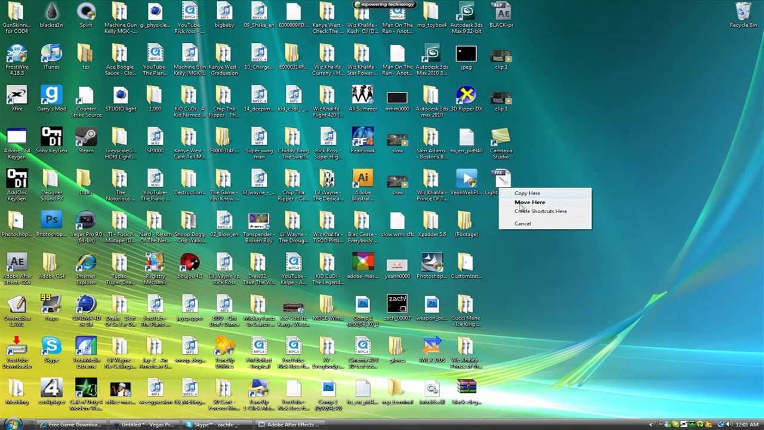Select the All Summer icon
The width and height of the screenshot is (764, 430).
362,99
